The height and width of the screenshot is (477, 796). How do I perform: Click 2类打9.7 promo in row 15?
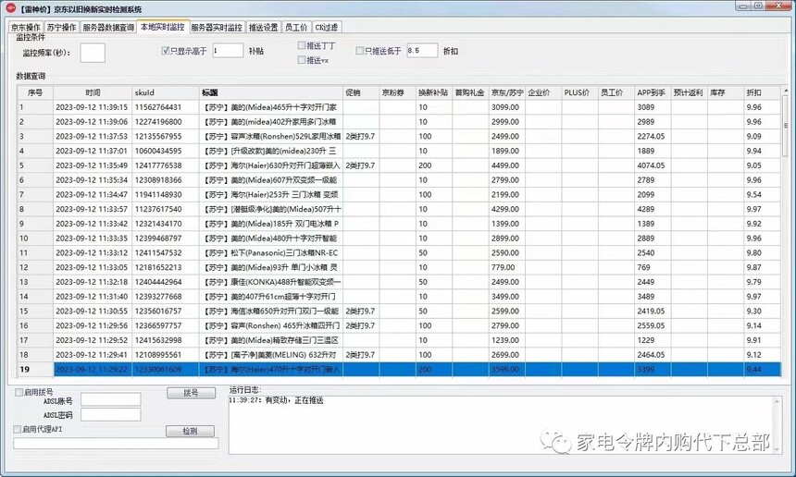click(x=362, y=312)
